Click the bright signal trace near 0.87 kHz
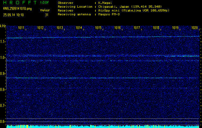The image size is (202, 128). tap(103, 78)
